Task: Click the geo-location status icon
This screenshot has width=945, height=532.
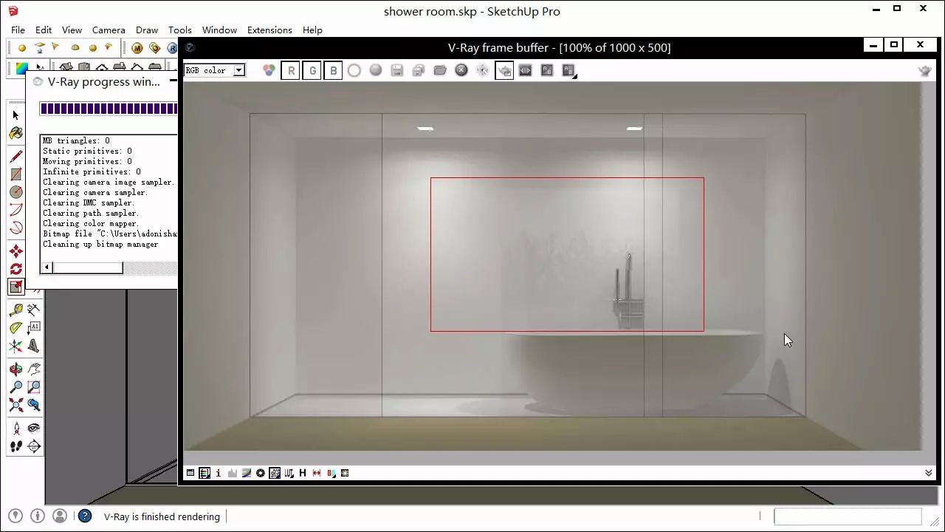Action: coord(16,516)
